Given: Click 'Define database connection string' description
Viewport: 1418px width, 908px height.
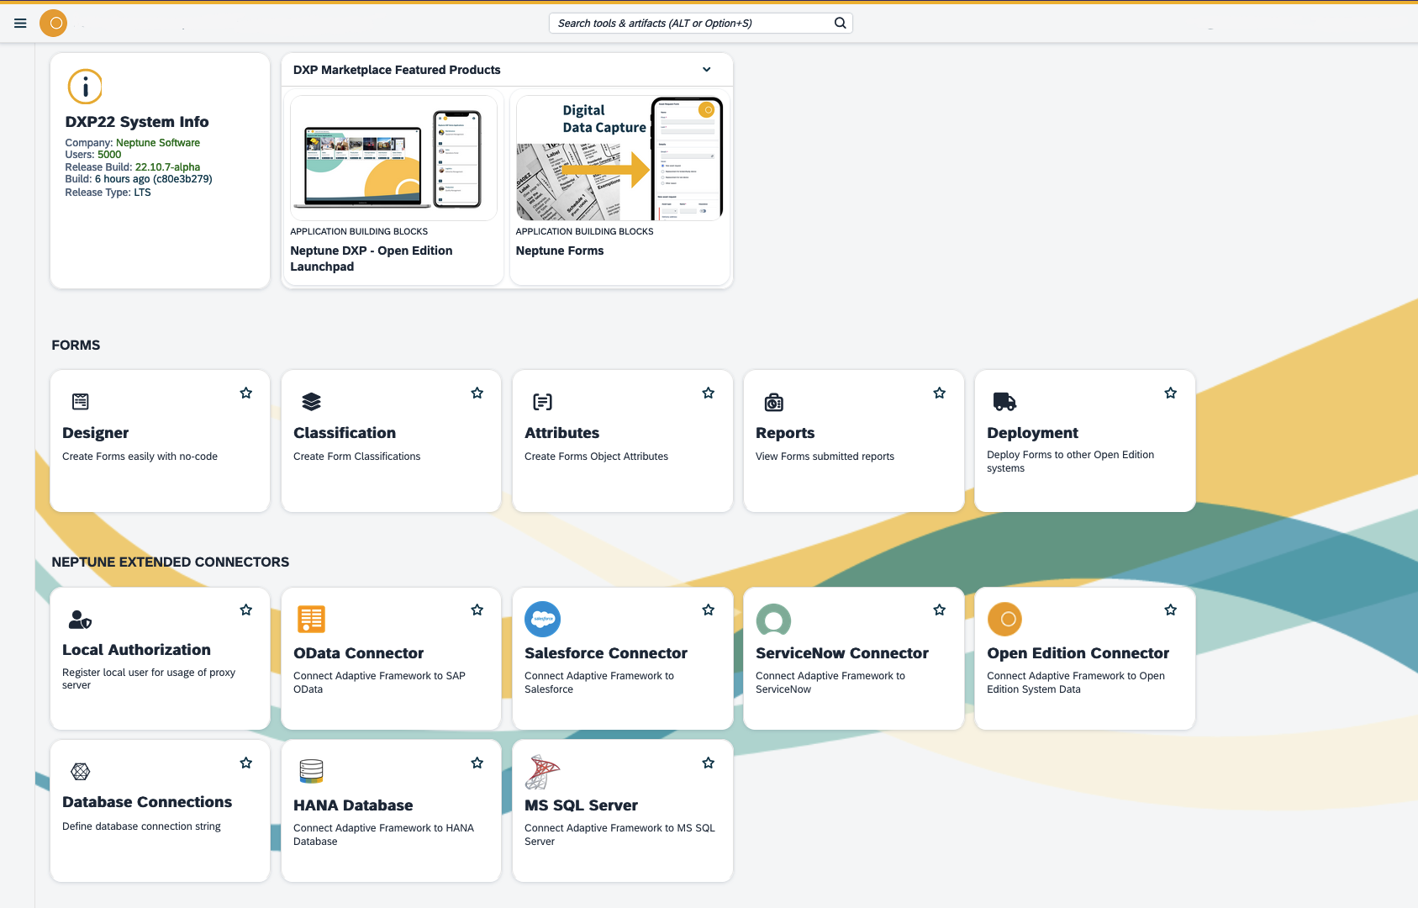Looking at the screenshot, I should [x=142, y=826].
